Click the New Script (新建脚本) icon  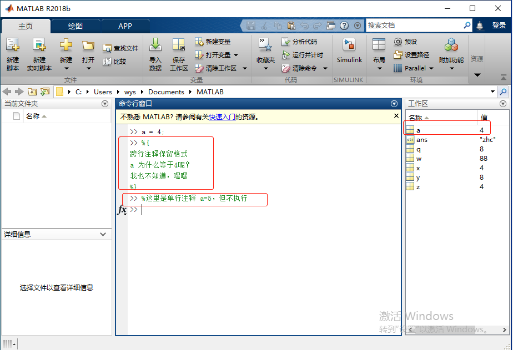pos(13,45)
